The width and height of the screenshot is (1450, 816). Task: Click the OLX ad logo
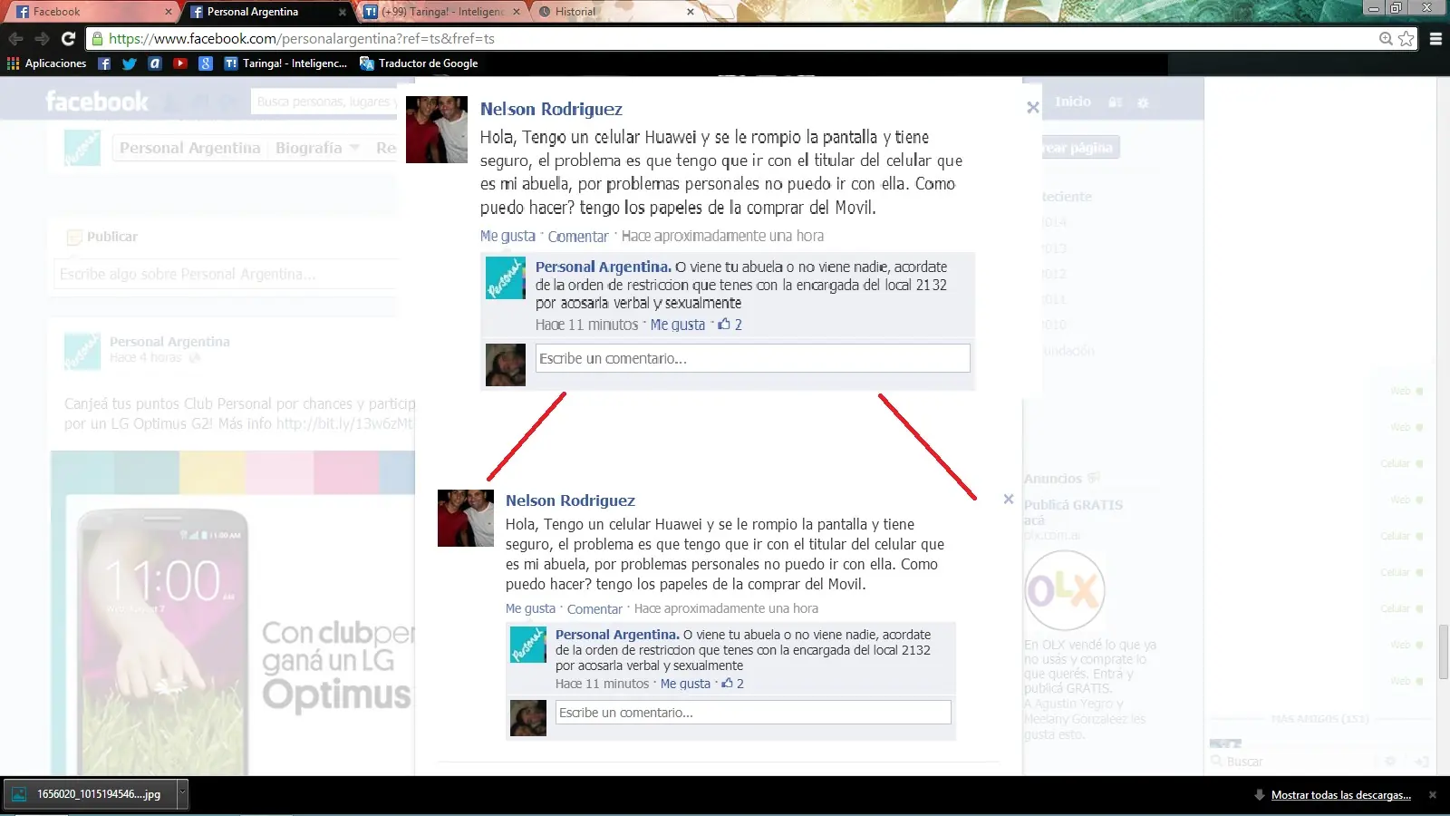(1064, 590)
